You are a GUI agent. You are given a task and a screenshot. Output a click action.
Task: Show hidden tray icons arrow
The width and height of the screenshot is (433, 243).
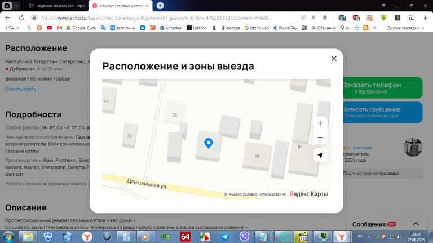tap(369, 237)
